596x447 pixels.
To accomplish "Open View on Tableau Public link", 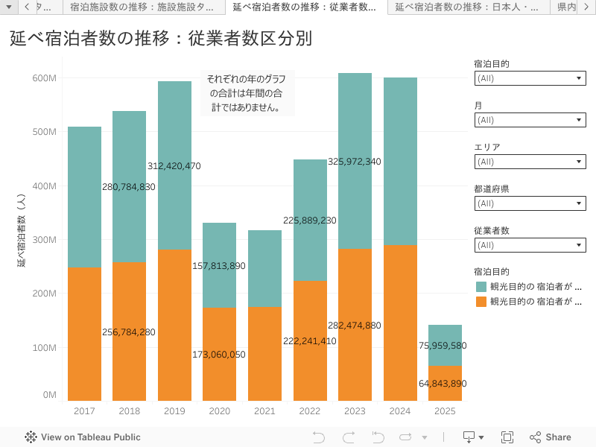I will (90, 437).
